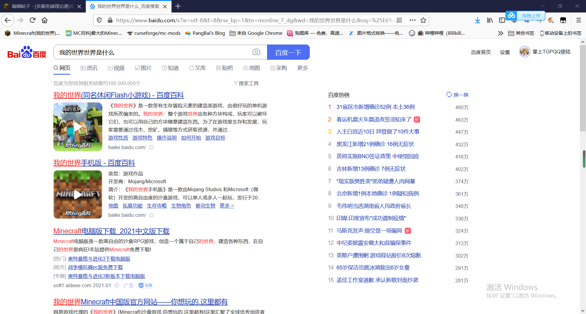Open hot search 马斯克发声:做空是一场骗局
The height and width of the screenshot is (314, 586).
click(x=369, y=231)
